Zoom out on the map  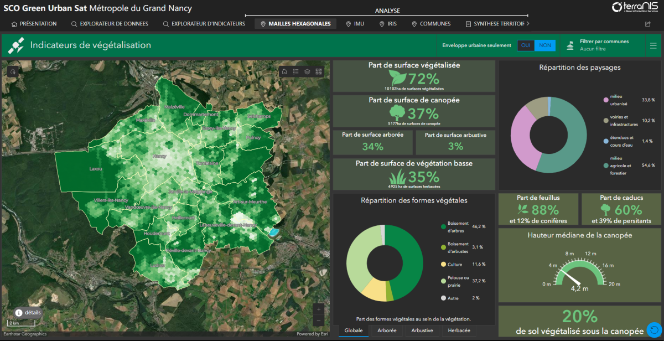pyautogui.click(x=318, y=321)
